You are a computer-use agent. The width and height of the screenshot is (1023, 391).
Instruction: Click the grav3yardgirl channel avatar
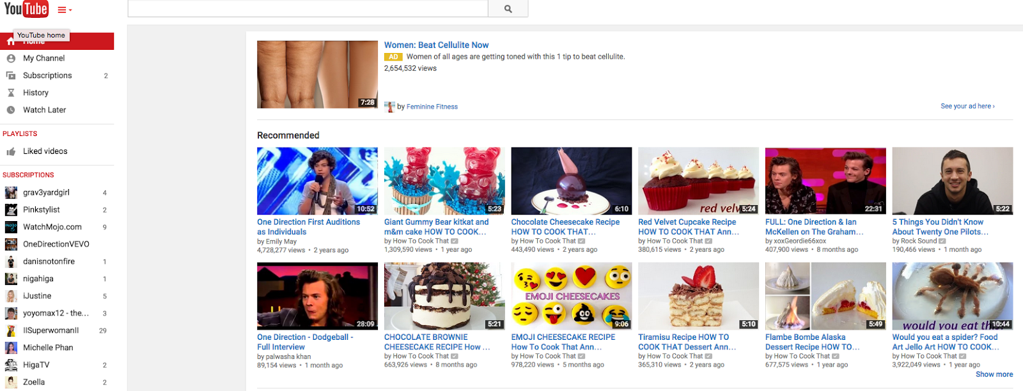coord(11,192)
